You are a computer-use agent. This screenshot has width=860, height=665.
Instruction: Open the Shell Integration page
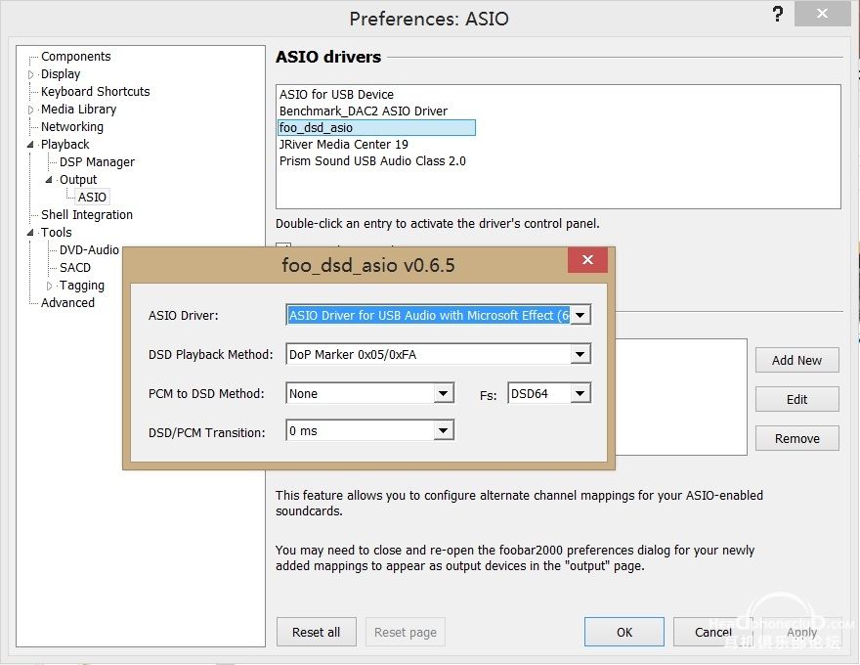click(x=87, y=214)
